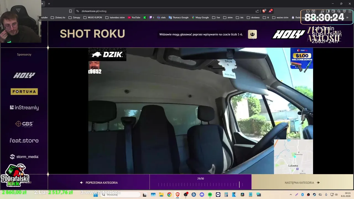This screenshot has width=354, height=199.
Task: Open Brave Shields lion icon
Action: pyautogui.click(x=264, y=11)
